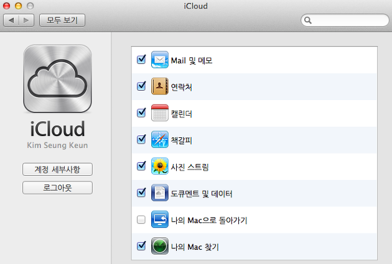Close the window with red button
392x264 pixels.
click(6, 6)
